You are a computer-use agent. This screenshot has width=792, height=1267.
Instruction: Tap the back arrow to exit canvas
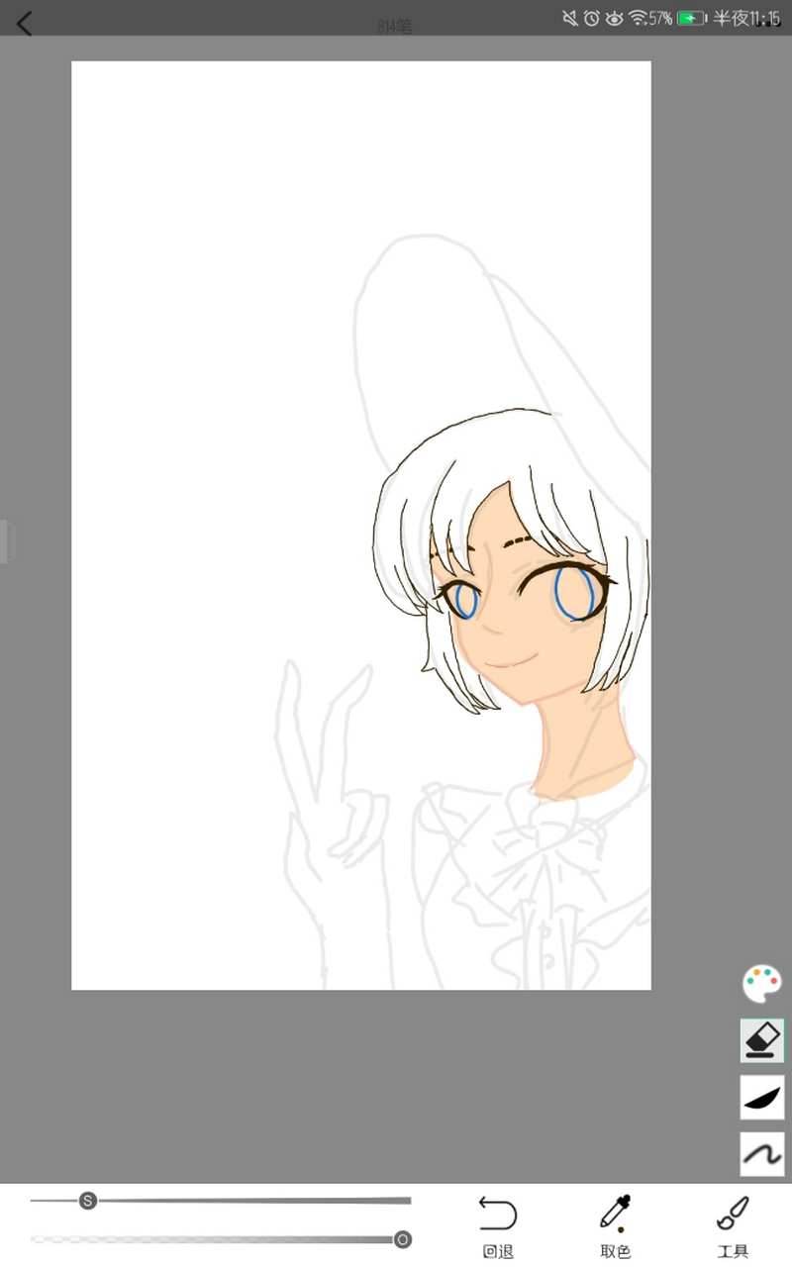pos(25,24)
